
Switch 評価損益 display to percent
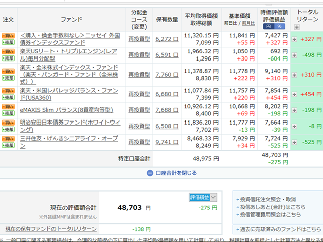[279, 26]
